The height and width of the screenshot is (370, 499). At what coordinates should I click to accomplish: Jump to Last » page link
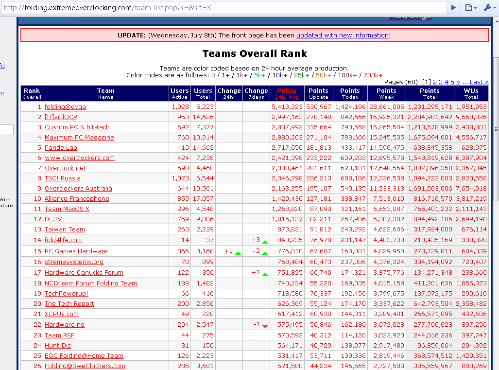pos(479,82)
